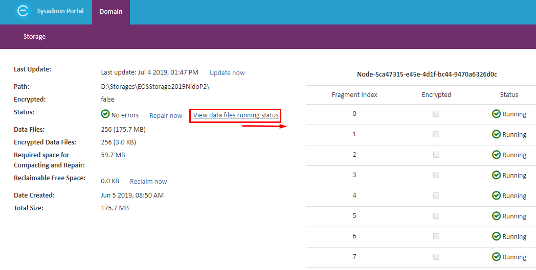Click the Encrypted column header
Image resolution: width=536 pixels, height=270 pixels.
tap(437, 95)
